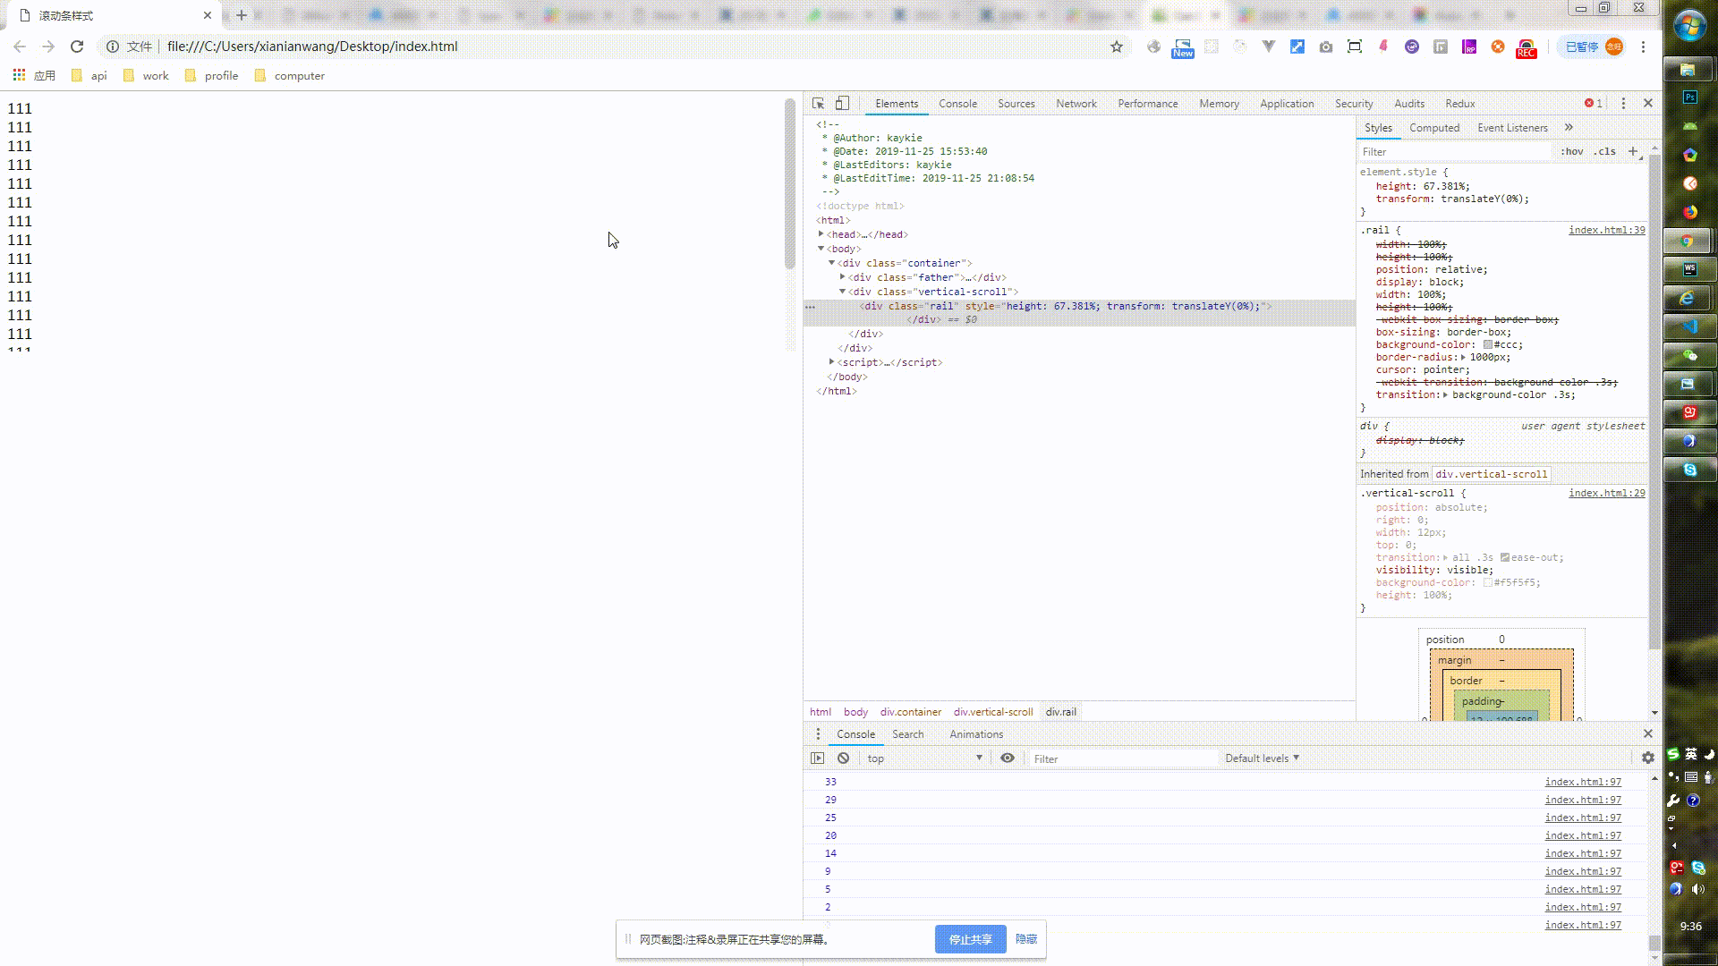Open the drawer Search tab
This screenshot has height=966, width=1718.
(x=907, y=734)
